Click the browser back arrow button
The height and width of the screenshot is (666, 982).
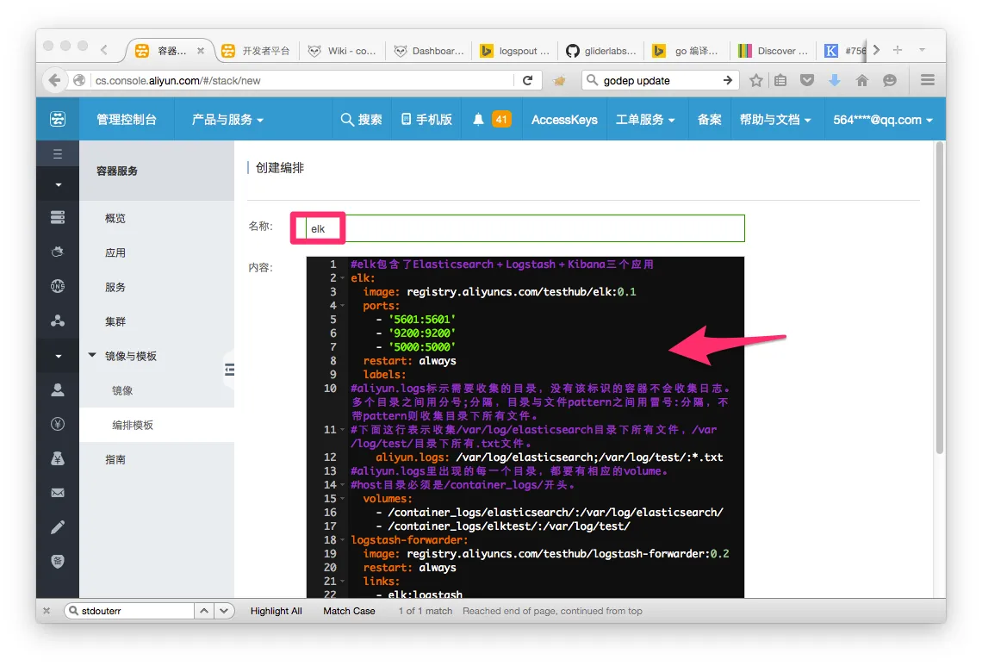(54, 80)
